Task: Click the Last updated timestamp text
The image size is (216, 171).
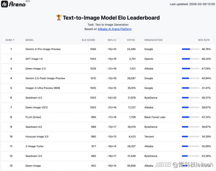Action: click(192, 4)
